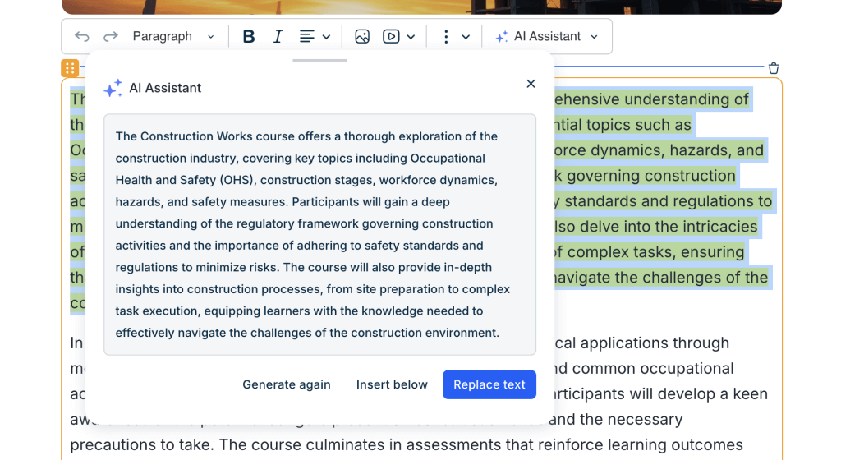The width and height of the screenshot is (841, 460).
Task: Click the sparkle icon in the AI panel header
Action: (113, 88)
